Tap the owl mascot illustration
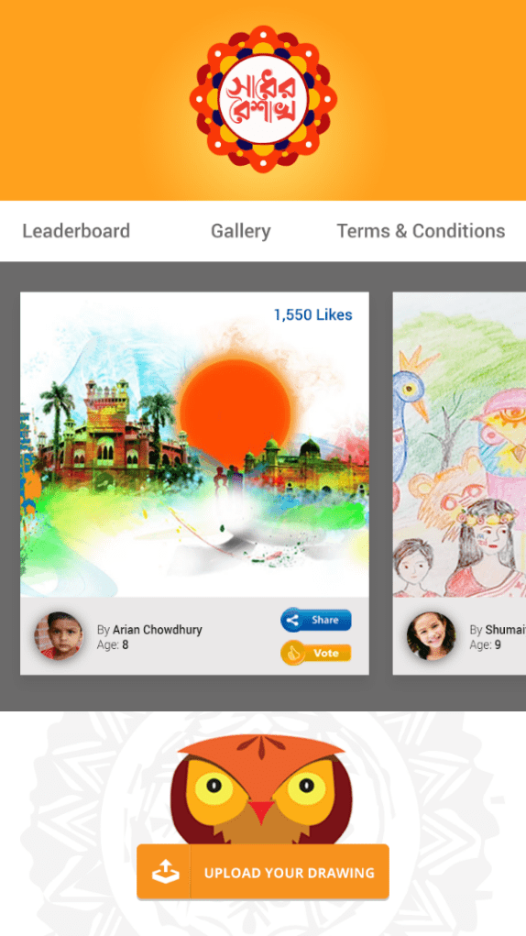 click(262, 790)
